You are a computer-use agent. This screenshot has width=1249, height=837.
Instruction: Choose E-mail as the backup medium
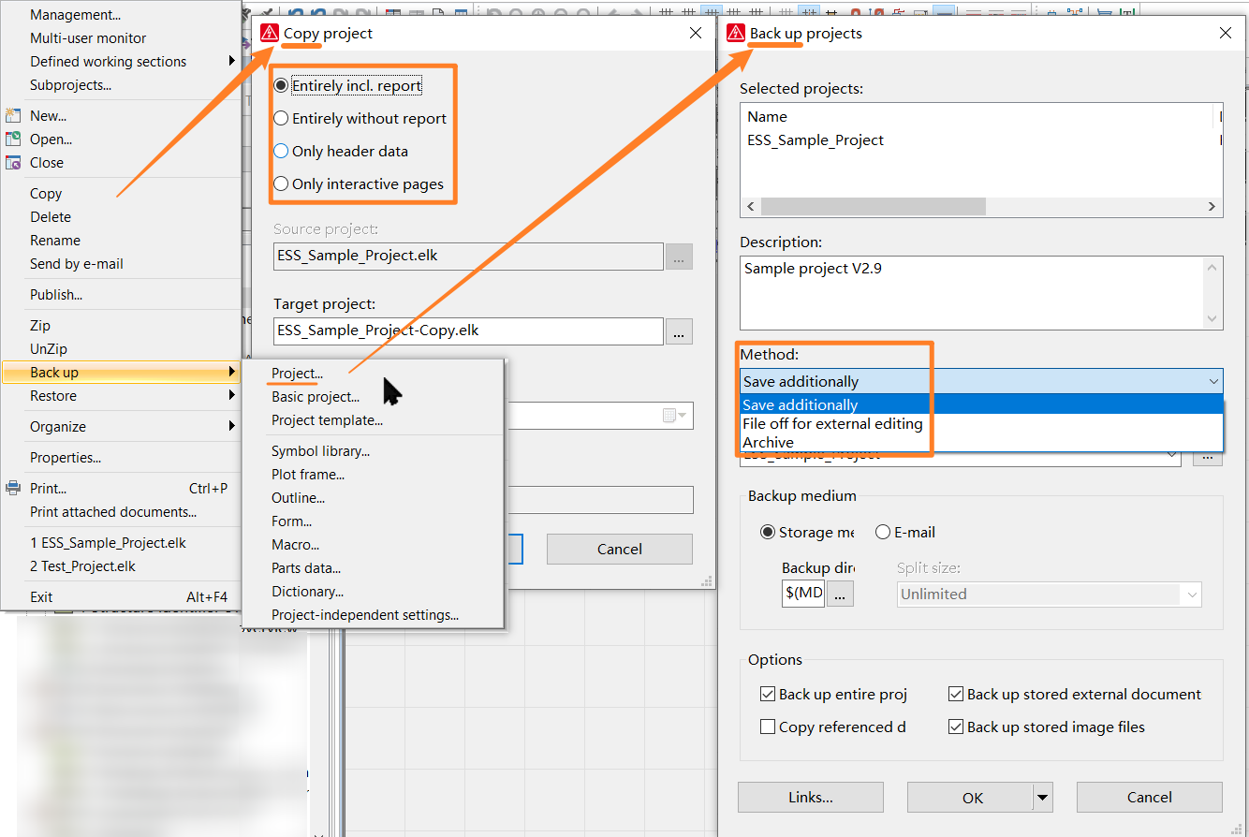click(883, 533)
